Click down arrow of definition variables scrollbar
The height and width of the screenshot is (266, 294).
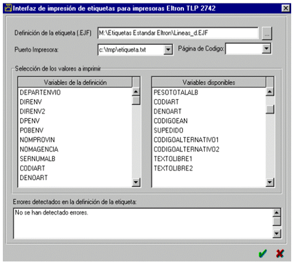coord(136,182)
